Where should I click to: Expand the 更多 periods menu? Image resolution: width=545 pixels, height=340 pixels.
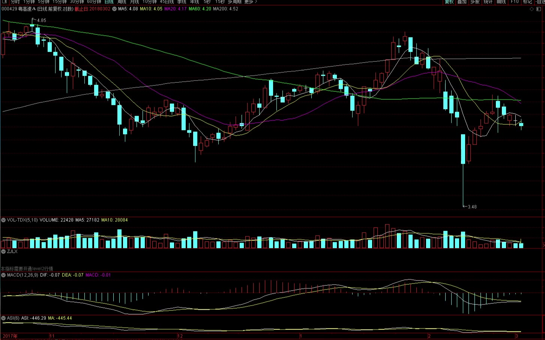(x=250, y=2)
